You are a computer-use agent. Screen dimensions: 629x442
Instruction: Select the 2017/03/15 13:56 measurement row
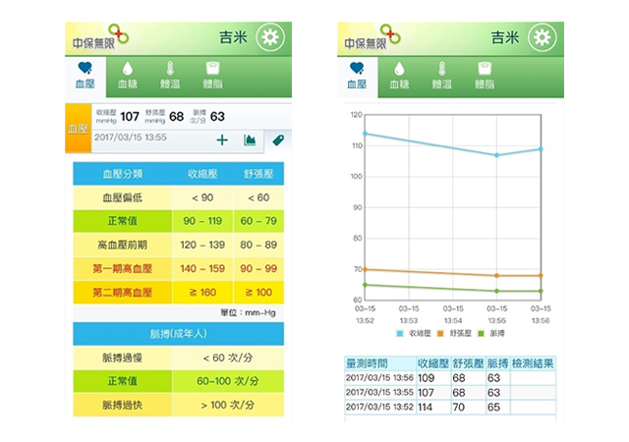tap(450, 378)
